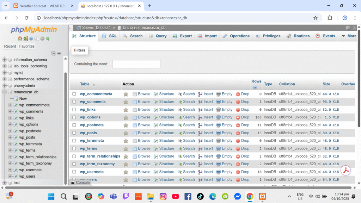Click favorite star icon for wp_options row
This screenshot has width=361, height=203.
(126, 117)
